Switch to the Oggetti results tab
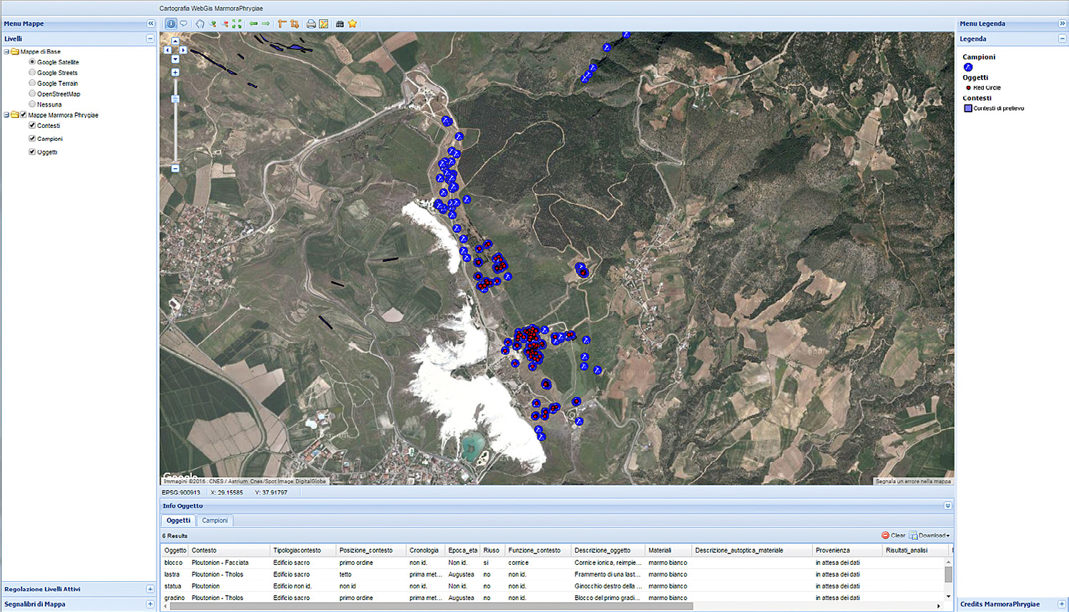The width and height of the screenshot is (1069, 612). [178, 520]
